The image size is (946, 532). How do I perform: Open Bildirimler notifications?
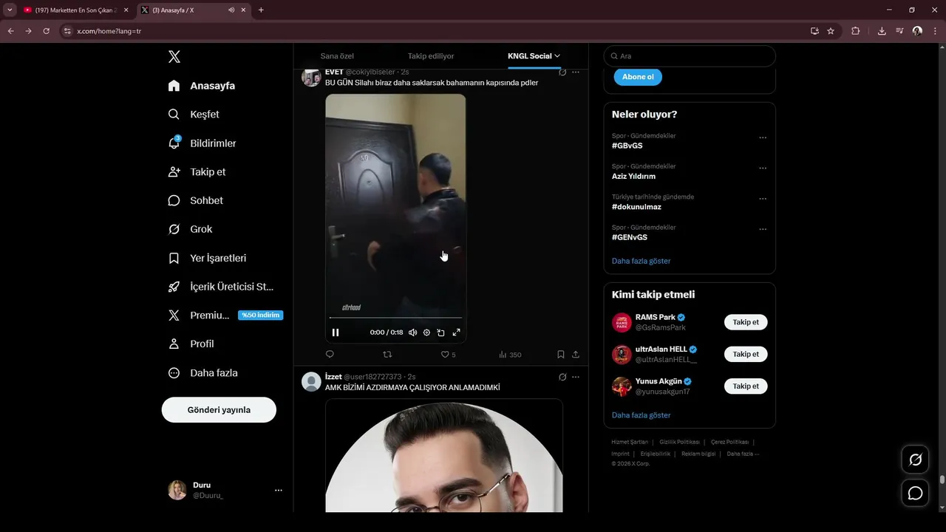[x=202, y=143]
